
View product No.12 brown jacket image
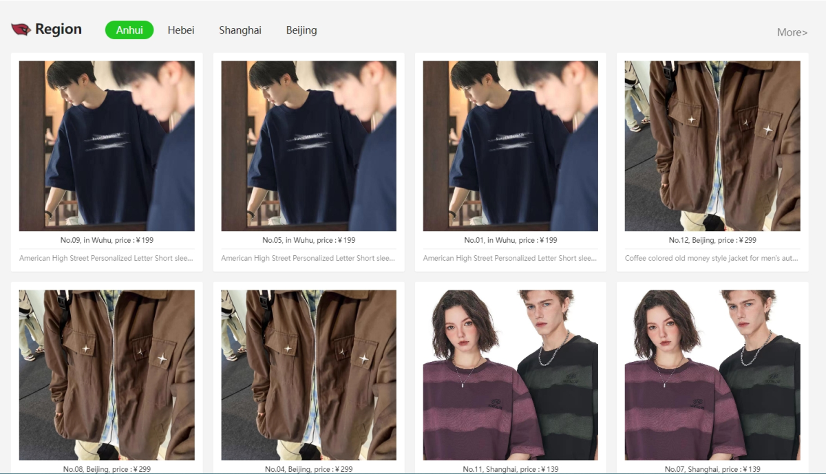[x=712, y=146]
